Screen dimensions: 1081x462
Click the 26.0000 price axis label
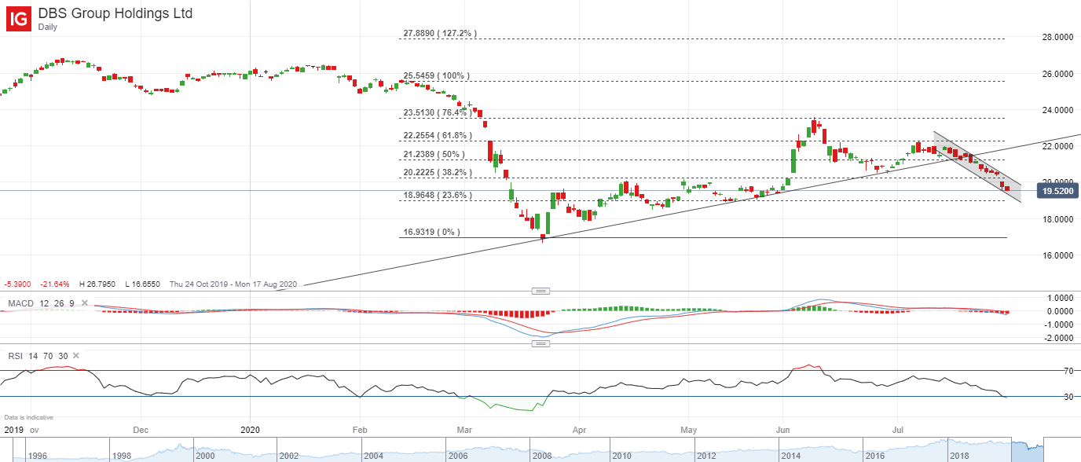(1058, 74)
